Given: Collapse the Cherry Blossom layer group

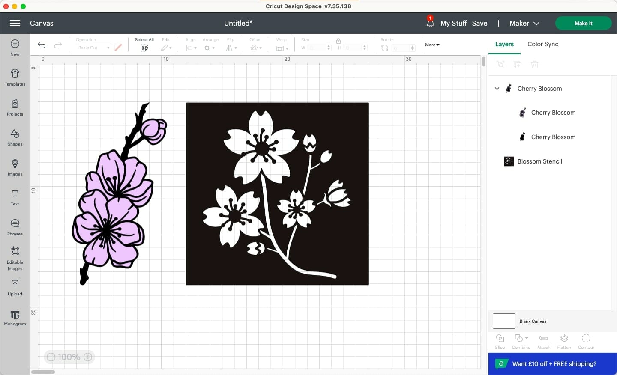Looking at the screenshot, I should coord(497,89).
